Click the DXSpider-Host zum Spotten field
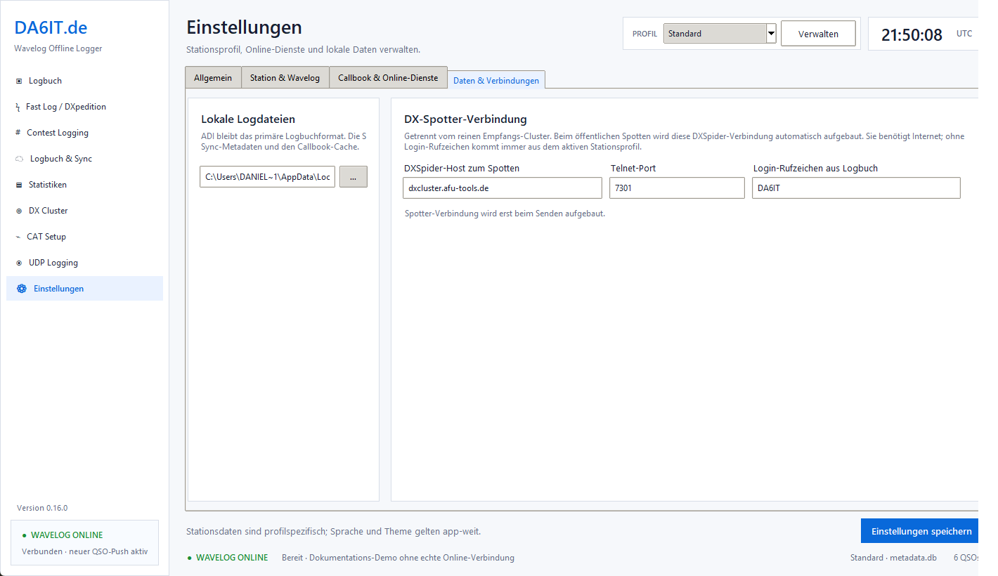 (x=503, y=188)
